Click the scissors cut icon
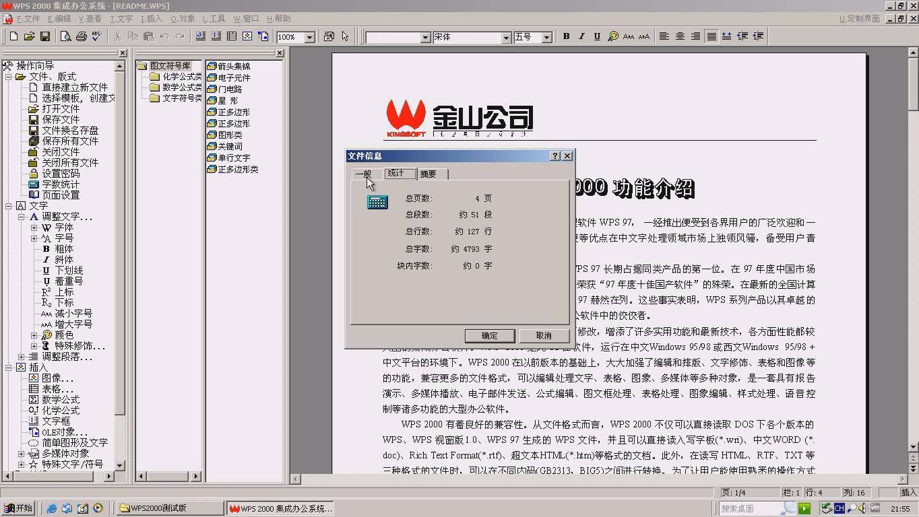This screenshot has height=517, width=919. point(117,36)
